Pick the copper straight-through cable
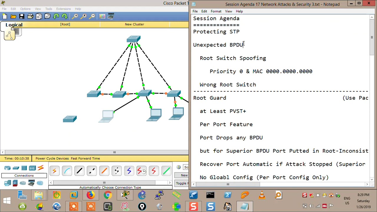Viewport: 377px width, 212px height. [79, 171]
